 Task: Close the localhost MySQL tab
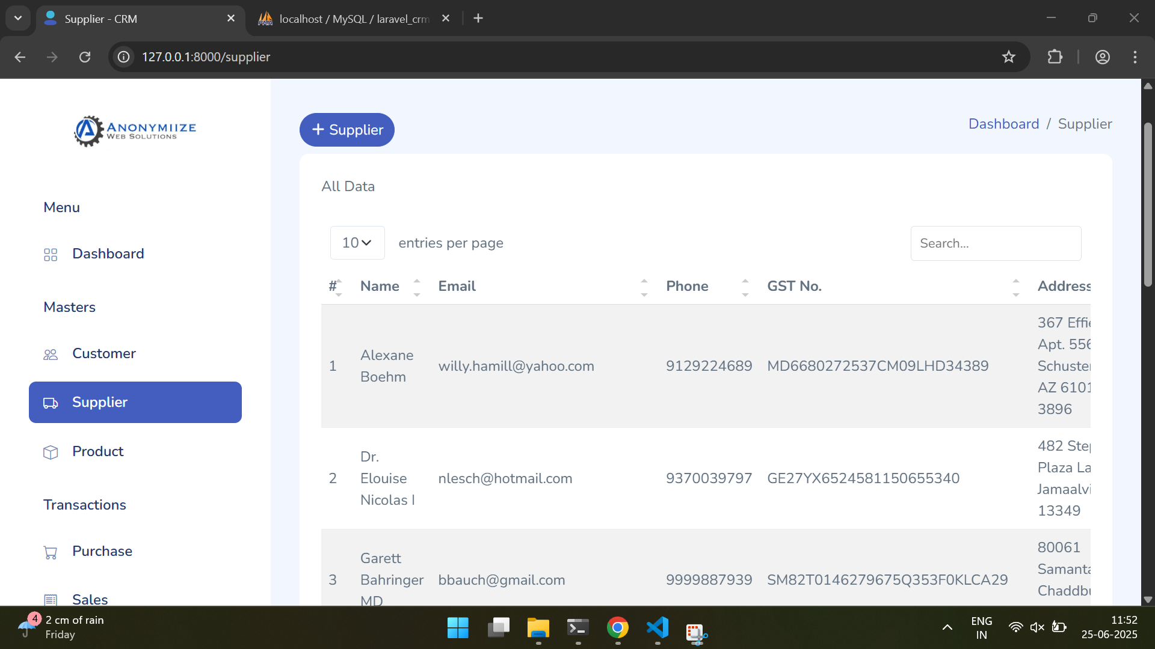(x=446, y=19)
